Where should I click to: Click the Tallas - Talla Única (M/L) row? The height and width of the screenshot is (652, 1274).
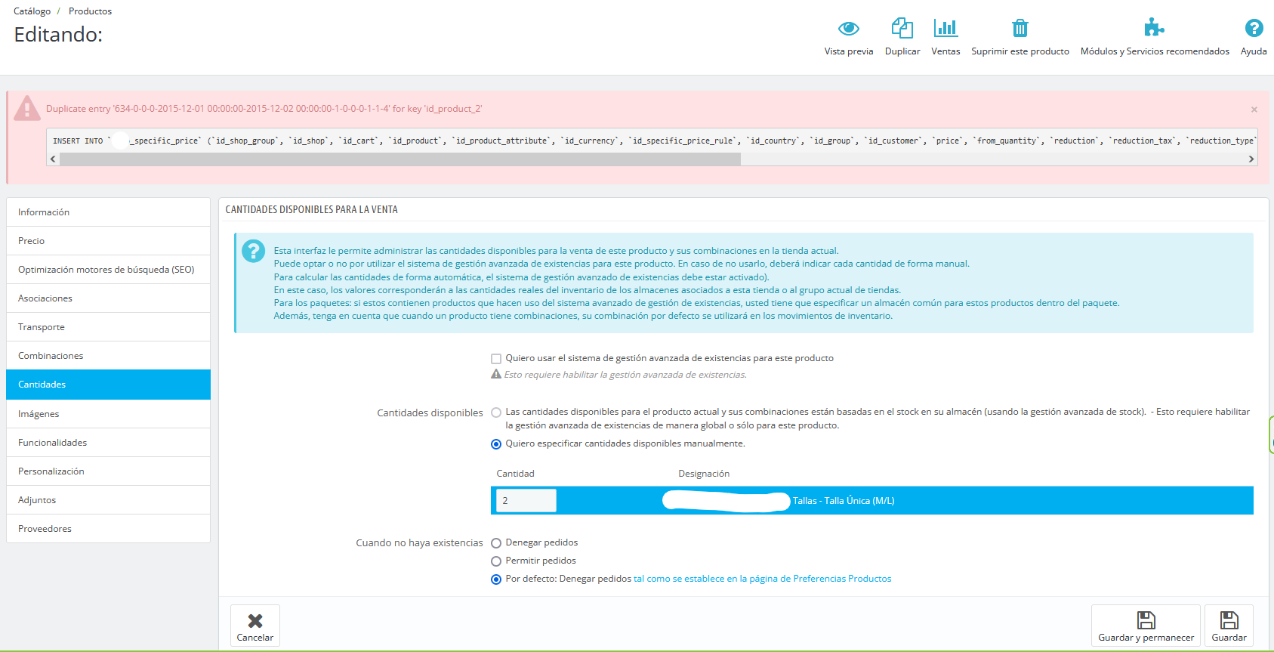pos(872,500)
